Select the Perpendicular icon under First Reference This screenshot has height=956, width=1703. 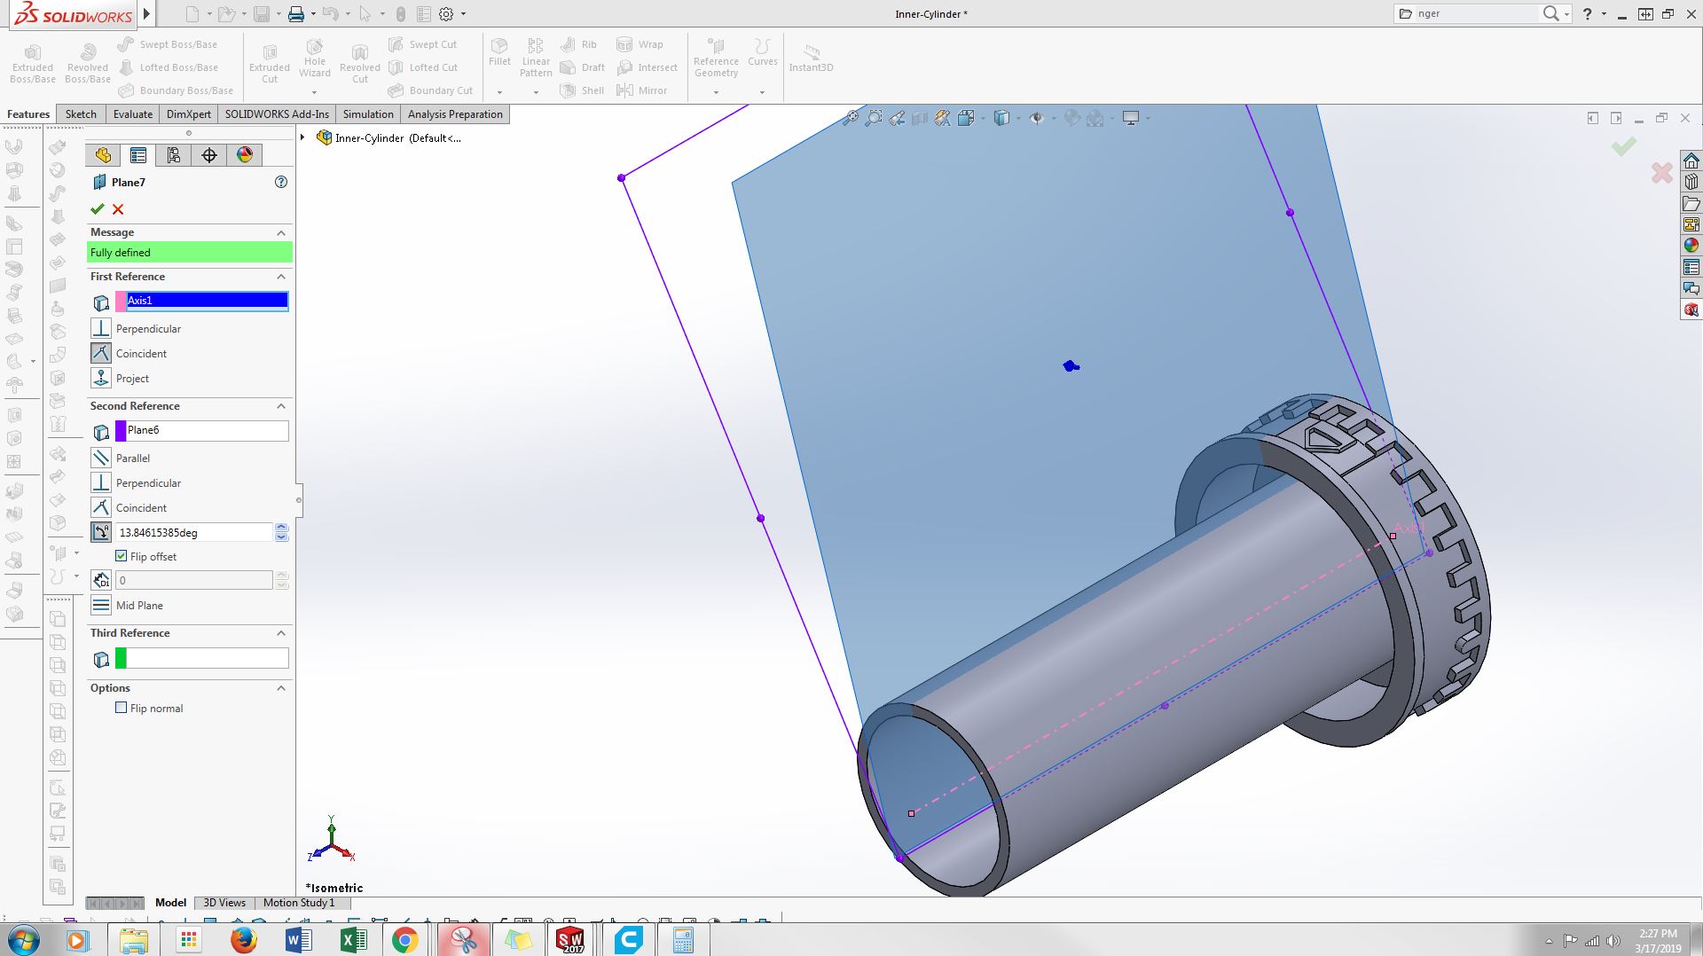[x=101, y=328]
